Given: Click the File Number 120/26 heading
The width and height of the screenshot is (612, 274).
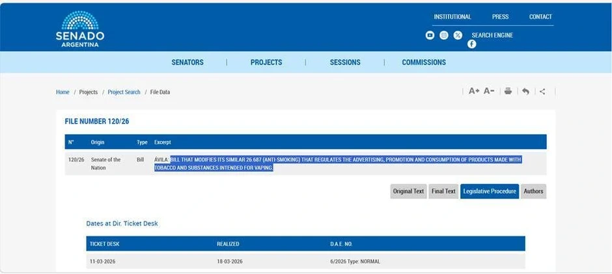Looking at the screenshot, I should click(x=97, y=122).
